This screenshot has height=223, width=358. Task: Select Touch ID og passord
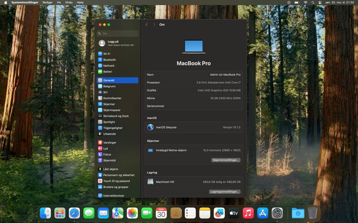(116, 181)
